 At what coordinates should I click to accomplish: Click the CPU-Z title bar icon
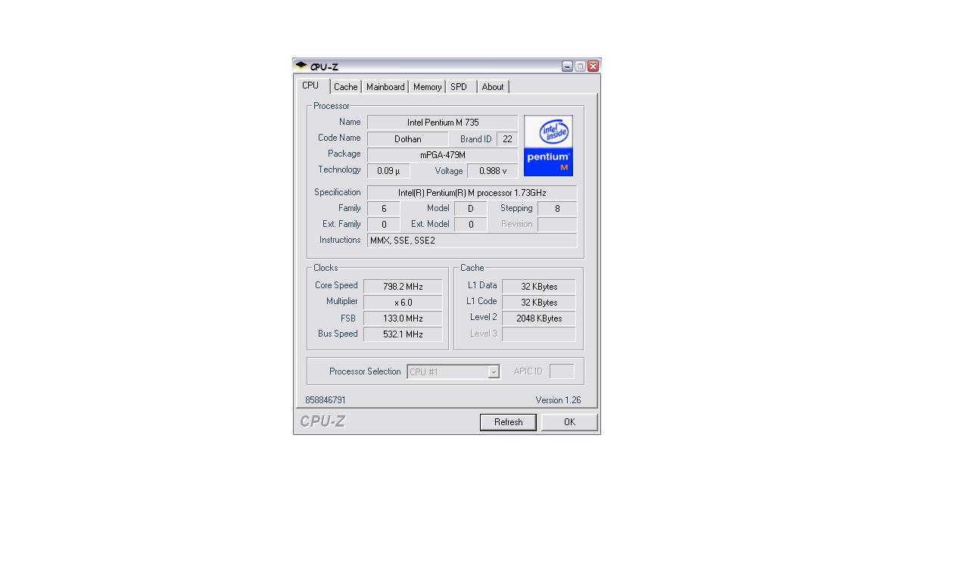point(301,66)
